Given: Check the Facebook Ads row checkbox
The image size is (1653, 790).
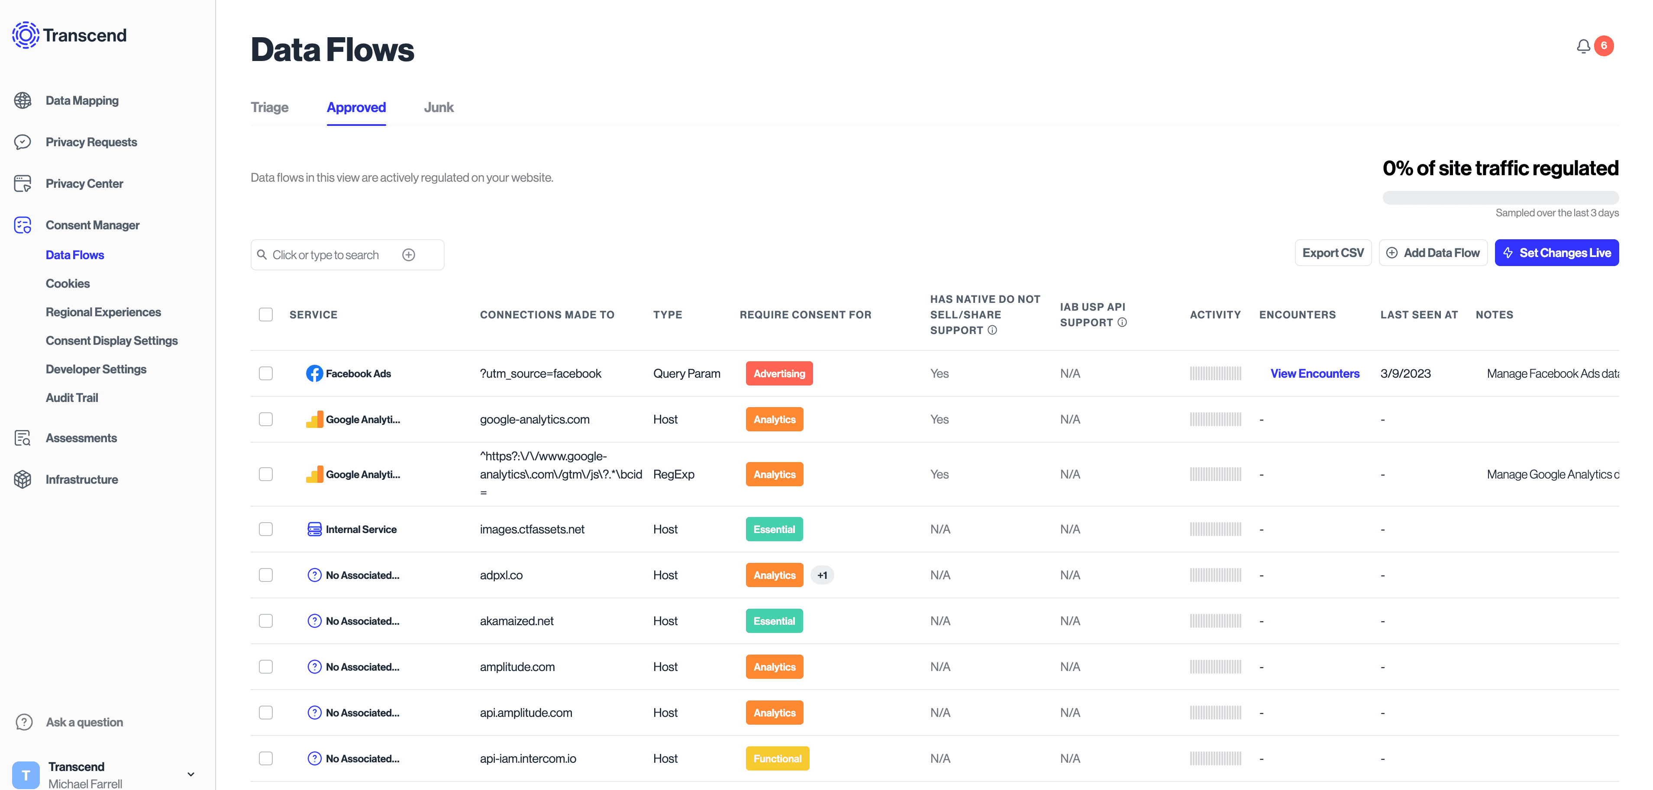Looking at the screenshot, I should click(266, 373).
